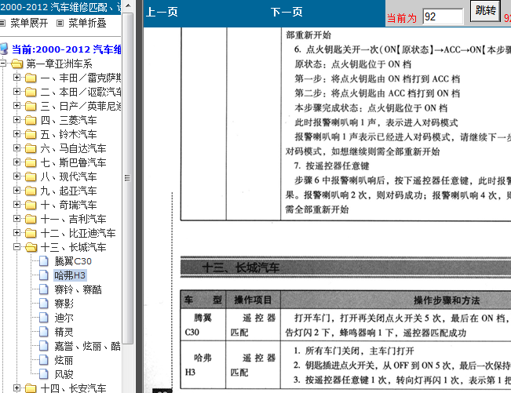Screen dimensions: 511x393
Task: Click the tree panel scrollbar up arrow
Action: [x=128, y=5]
